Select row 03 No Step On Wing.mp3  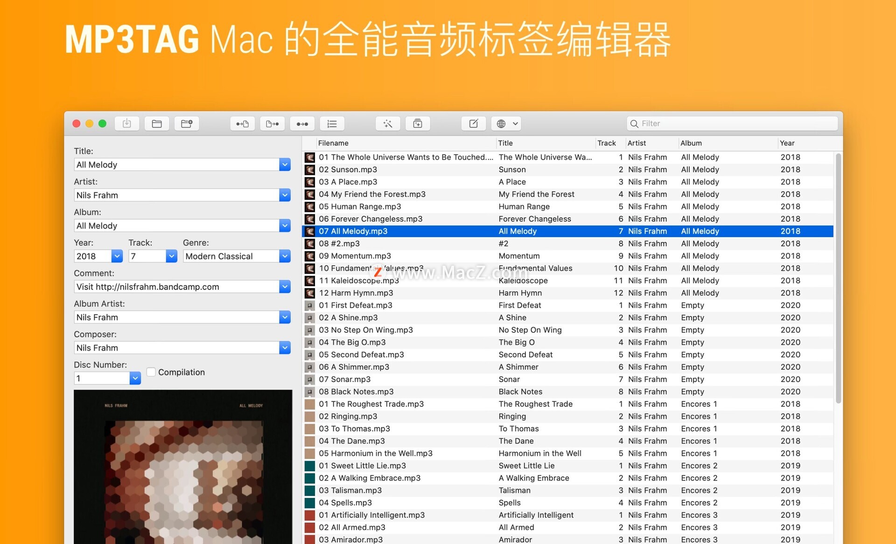[x=568, y=330]
